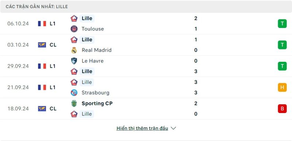
Task: Expand with the chevron next to 'Hiển thị thêm trận đấu'
Action: (x=173, y=128)
